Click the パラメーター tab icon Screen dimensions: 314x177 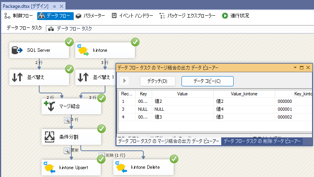pyautogui.click(x=78, y=16)
